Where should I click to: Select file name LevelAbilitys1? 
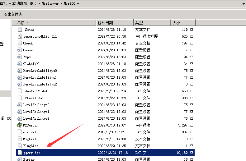[x=36, y=112]
